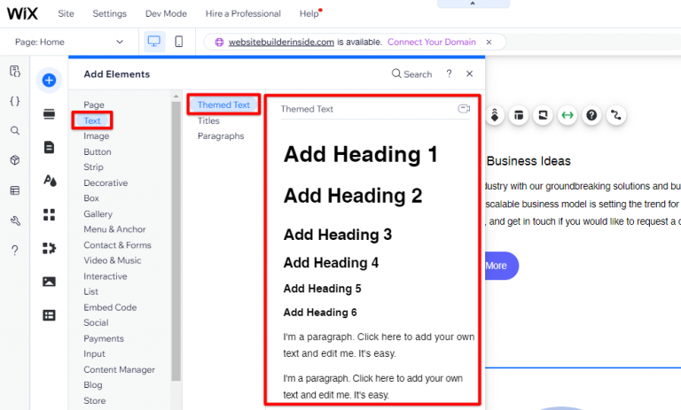Screen dimensions: 681x410
Task: Click the video camera icon beside Themed Text
Action: point(463,109)
